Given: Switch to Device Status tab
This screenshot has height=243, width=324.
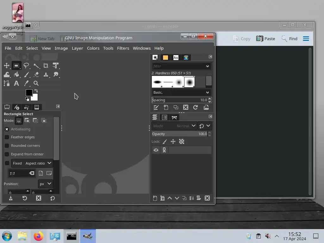Looking at the screenshot, I should pos(16,107).
